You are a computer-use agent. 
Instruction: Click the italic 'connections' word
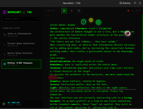click(117, 48)
